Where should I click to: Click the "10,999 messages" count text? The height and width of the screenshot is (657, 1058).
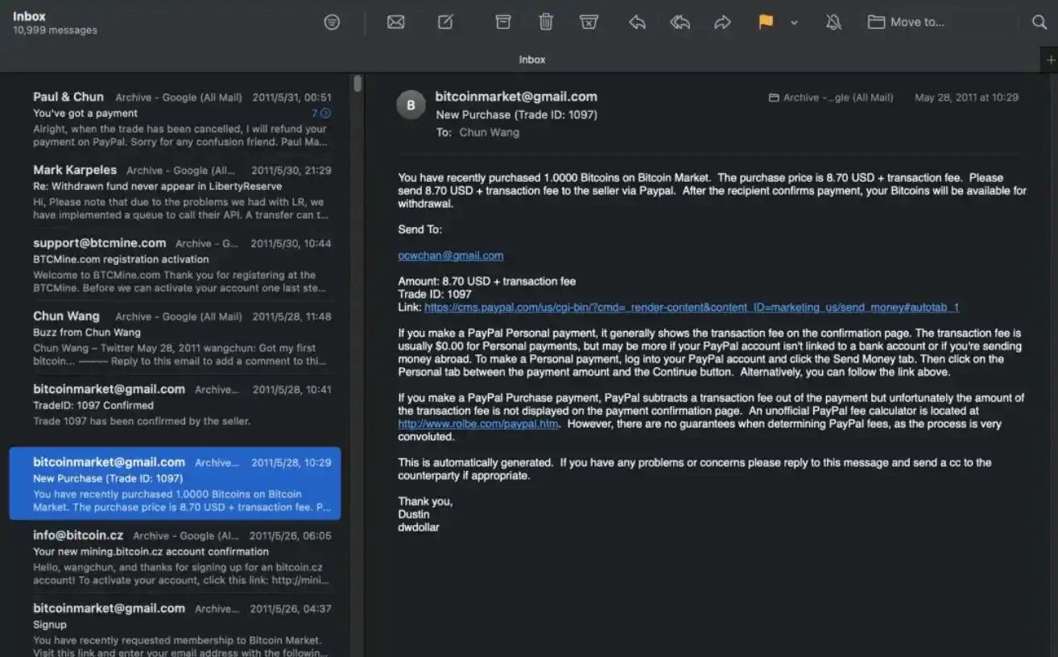tap(55, 31)
